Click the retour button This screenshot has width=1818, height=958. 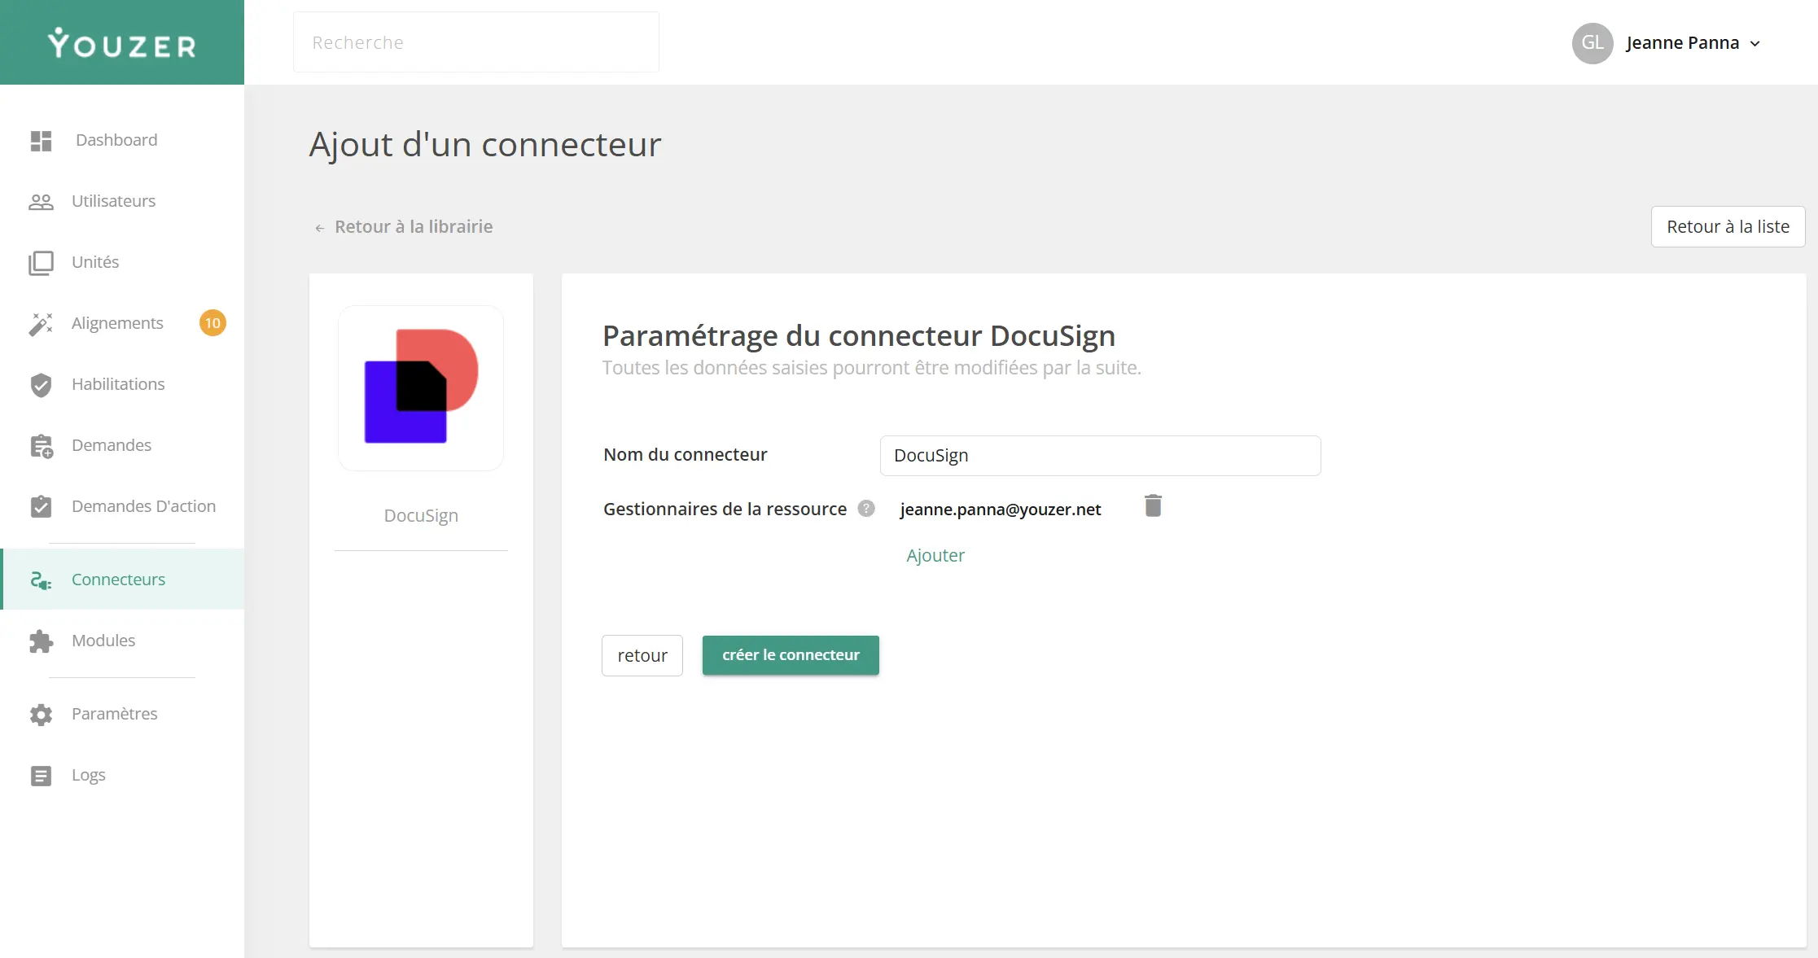[642, 655]
